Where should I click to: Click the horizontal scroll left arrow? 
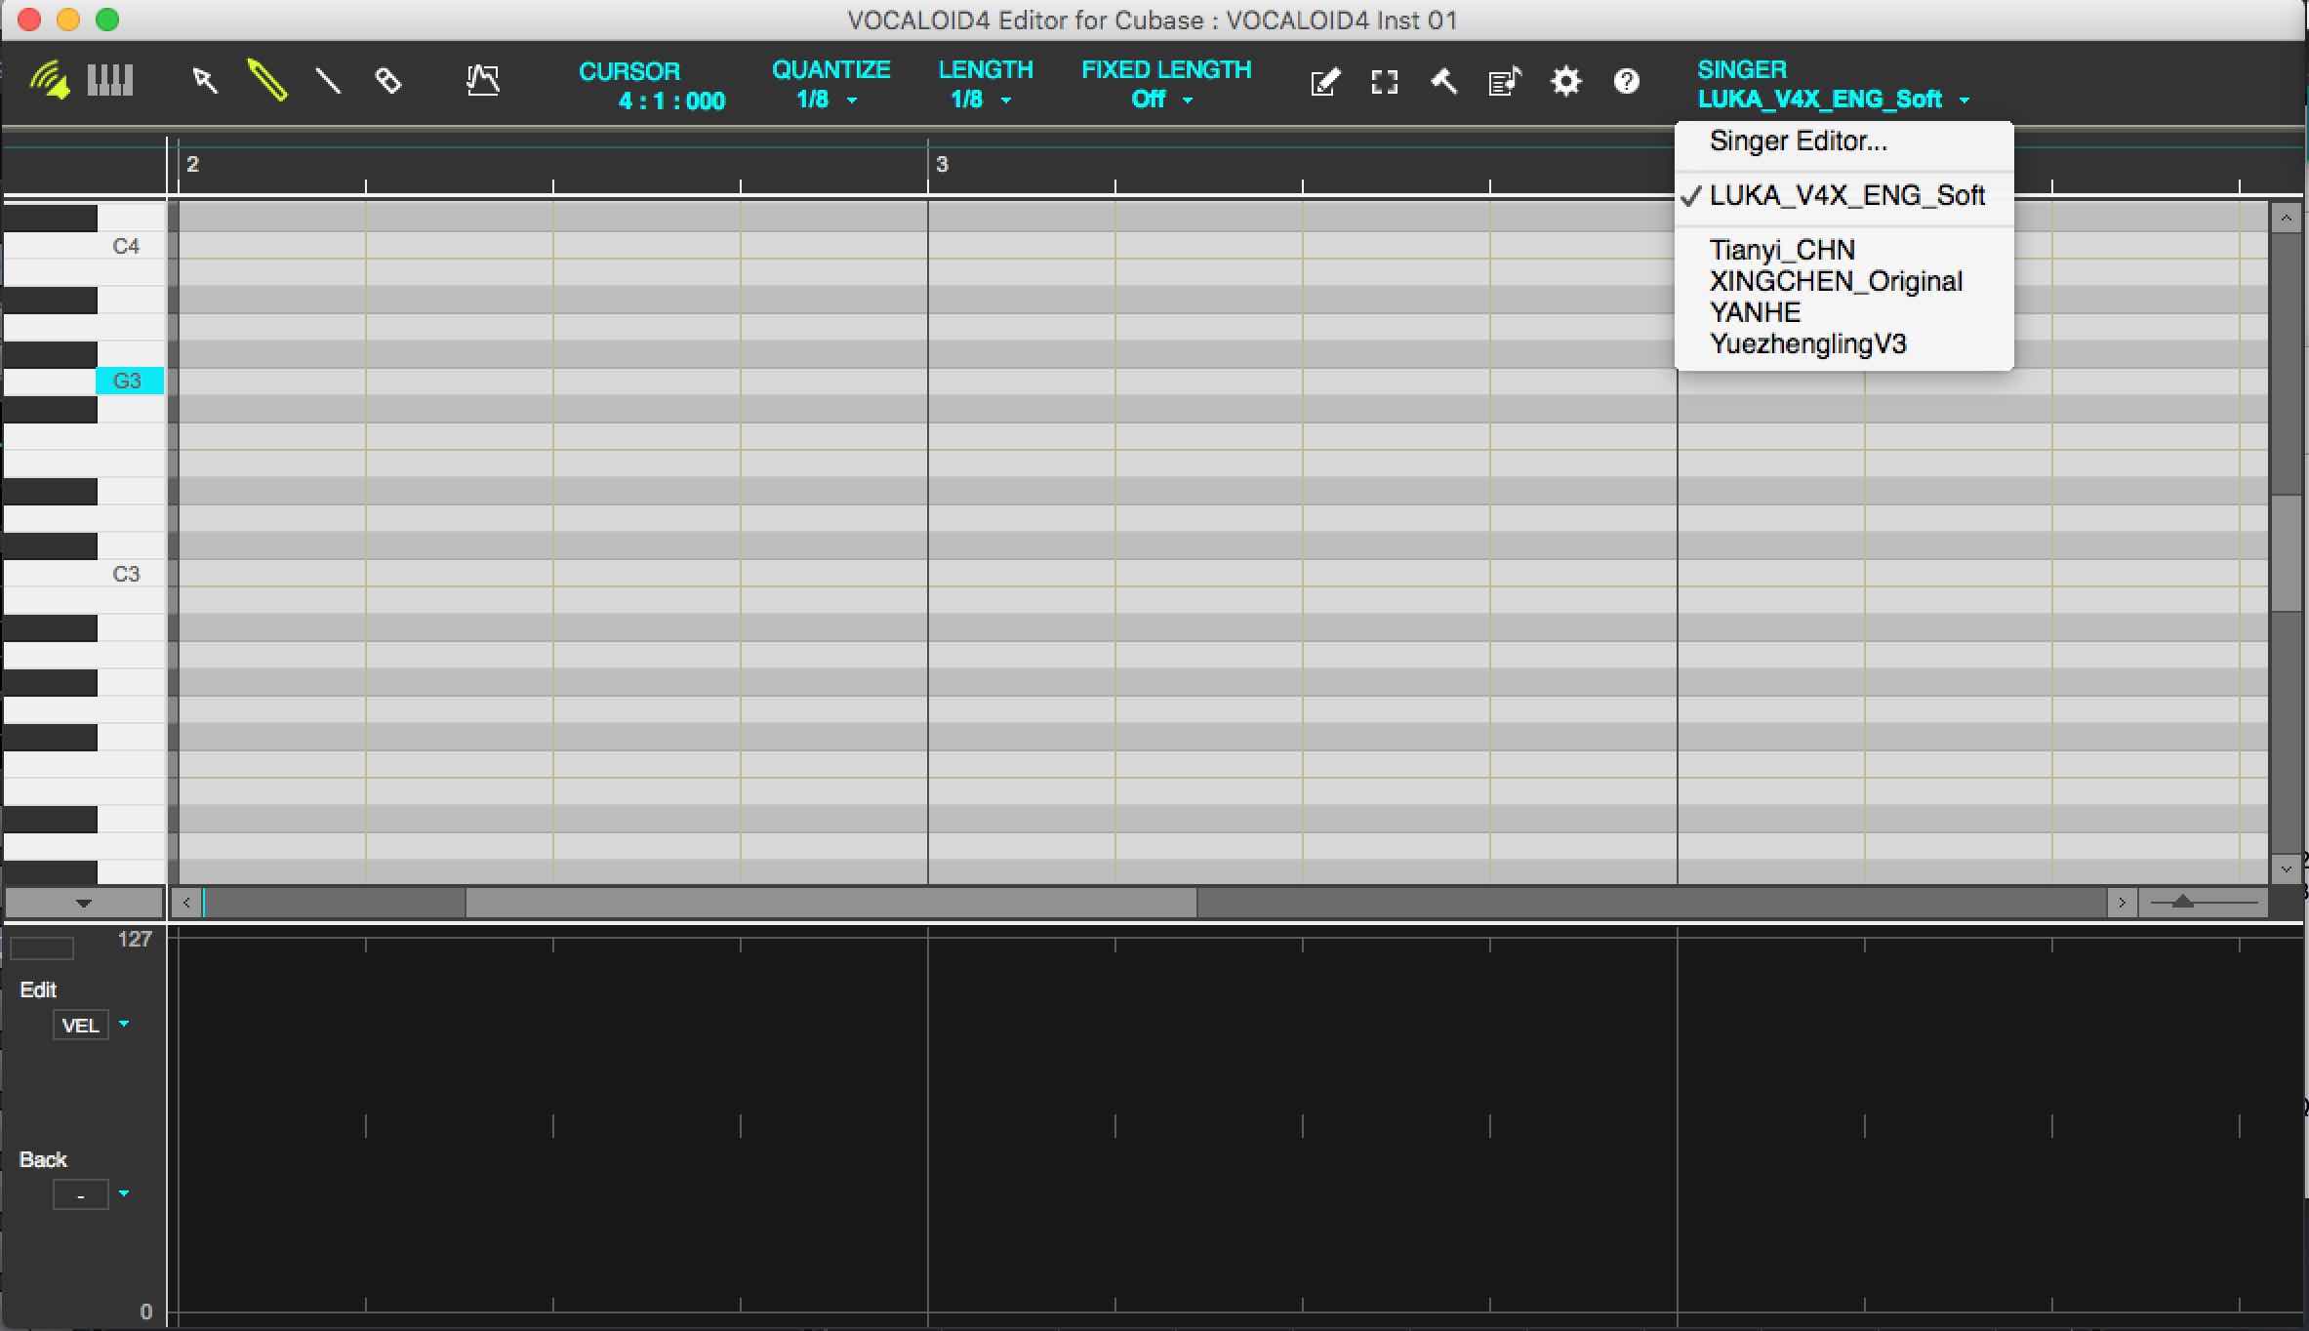(186, 903)
